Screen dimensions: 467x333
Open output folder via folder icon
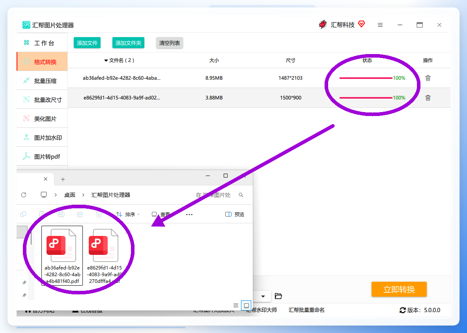(x=278, y=296)
